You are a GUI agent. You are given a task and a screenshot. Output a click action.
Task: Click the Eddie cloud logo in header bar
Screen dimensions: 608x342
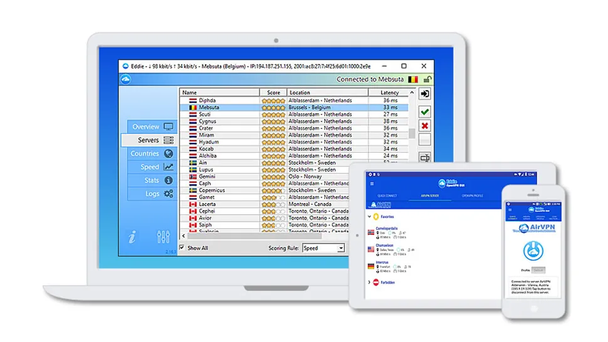coord(125,80)
